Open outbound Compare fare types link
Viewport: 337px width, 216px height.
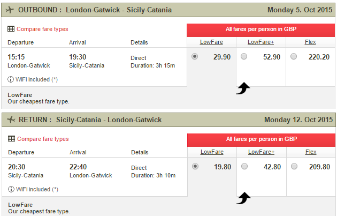(42, 29)
